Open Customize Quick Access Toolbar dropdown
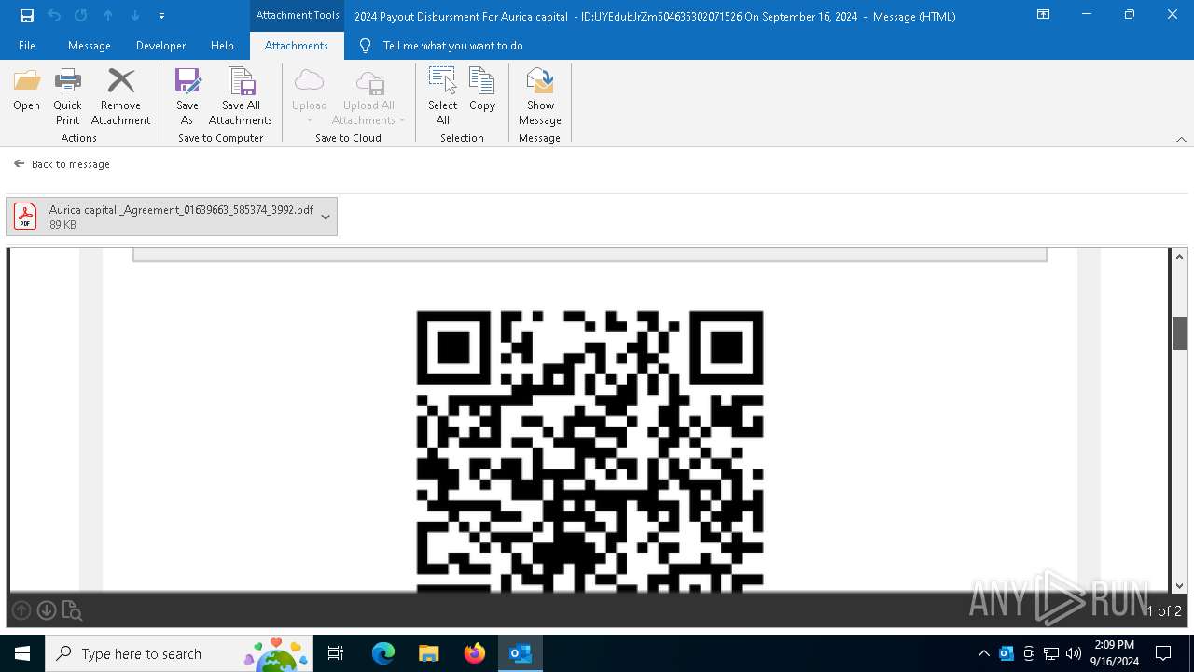Image resolution: width=1194 pixels, height=672 pixels. coord(162,16)
